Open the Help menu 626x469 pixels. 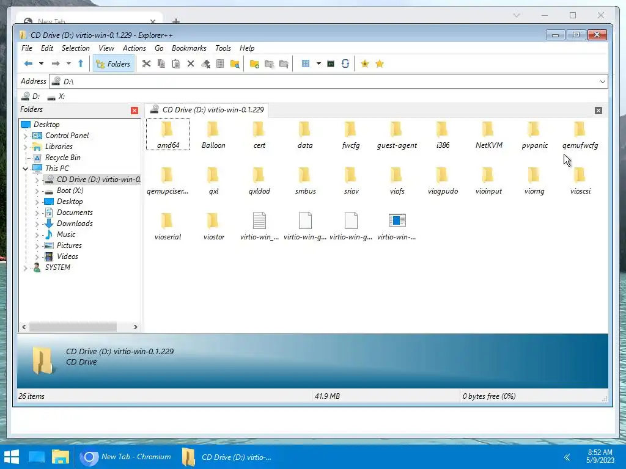[247, 48]
